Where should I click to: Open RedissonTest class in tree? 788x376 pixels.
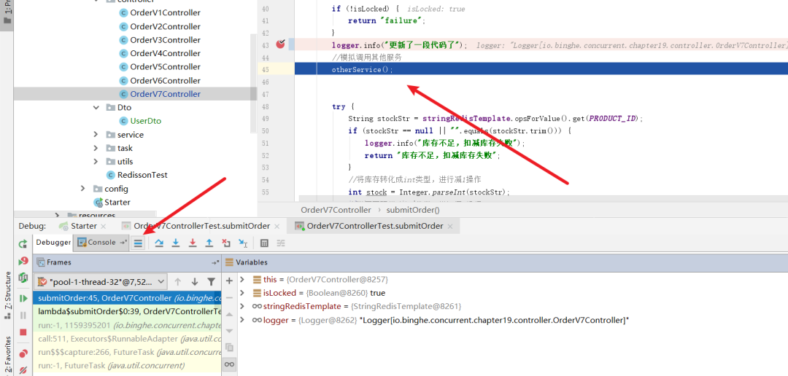[142, 175]
